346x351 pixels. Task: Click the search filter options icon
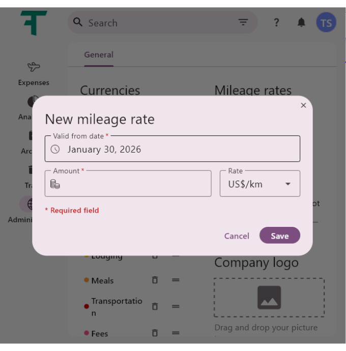(243, 22)
